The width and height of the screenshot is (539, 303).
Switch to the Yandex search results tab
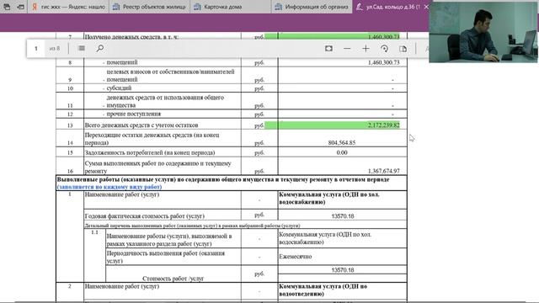tap(68, 7)
